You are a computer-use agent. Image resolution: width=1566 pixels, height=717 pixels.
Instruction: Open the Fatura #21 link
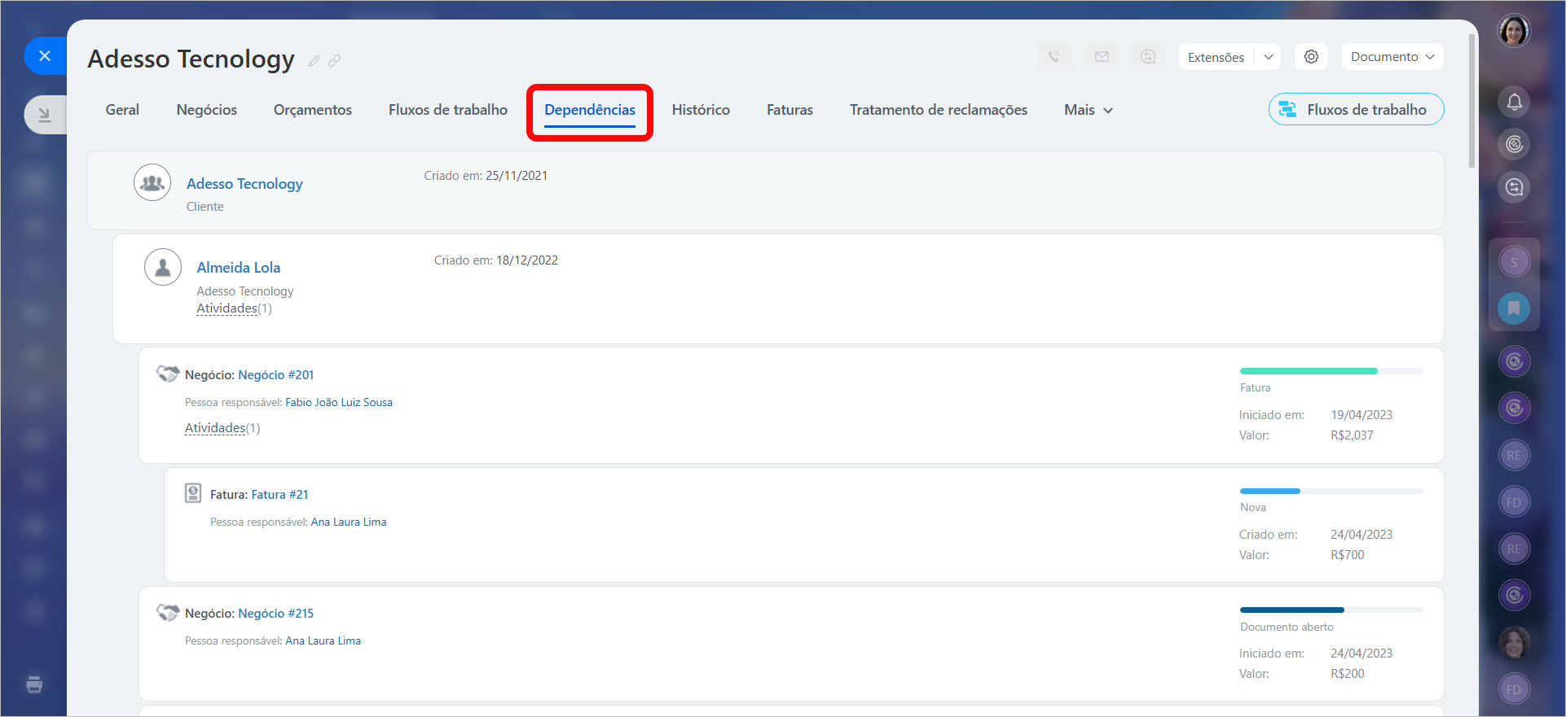pos(279,495)
